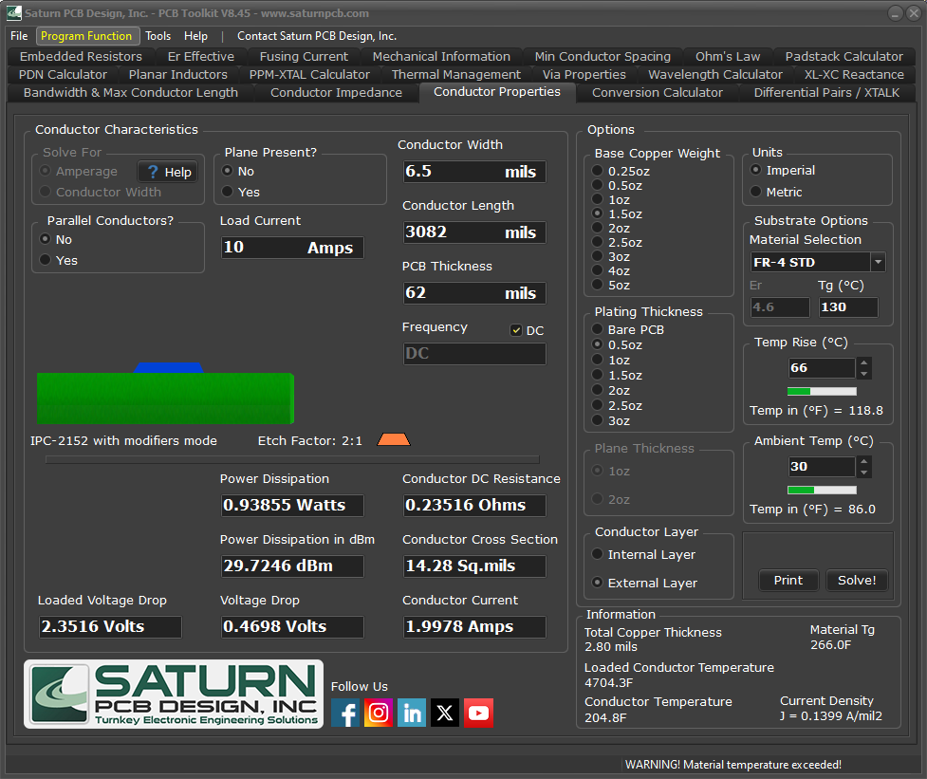Open the YouTube icon link

479,713
